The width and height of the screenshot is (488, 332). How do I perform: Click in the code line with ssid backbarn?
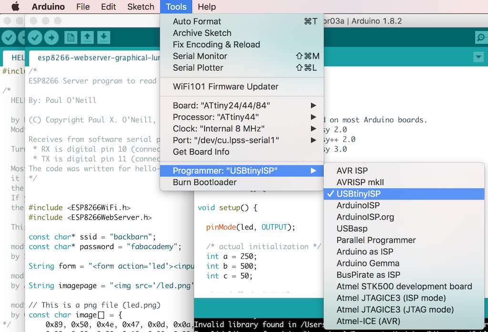tap(92, 237)
